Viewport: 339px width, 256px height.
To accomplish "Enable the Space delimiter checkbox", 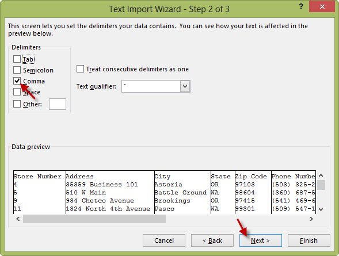I will tap(17, 92).
